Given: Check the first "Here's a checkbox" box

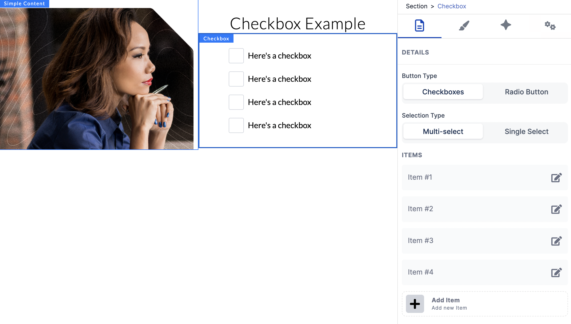Looking at the screenshot, I should coord(236,56).
